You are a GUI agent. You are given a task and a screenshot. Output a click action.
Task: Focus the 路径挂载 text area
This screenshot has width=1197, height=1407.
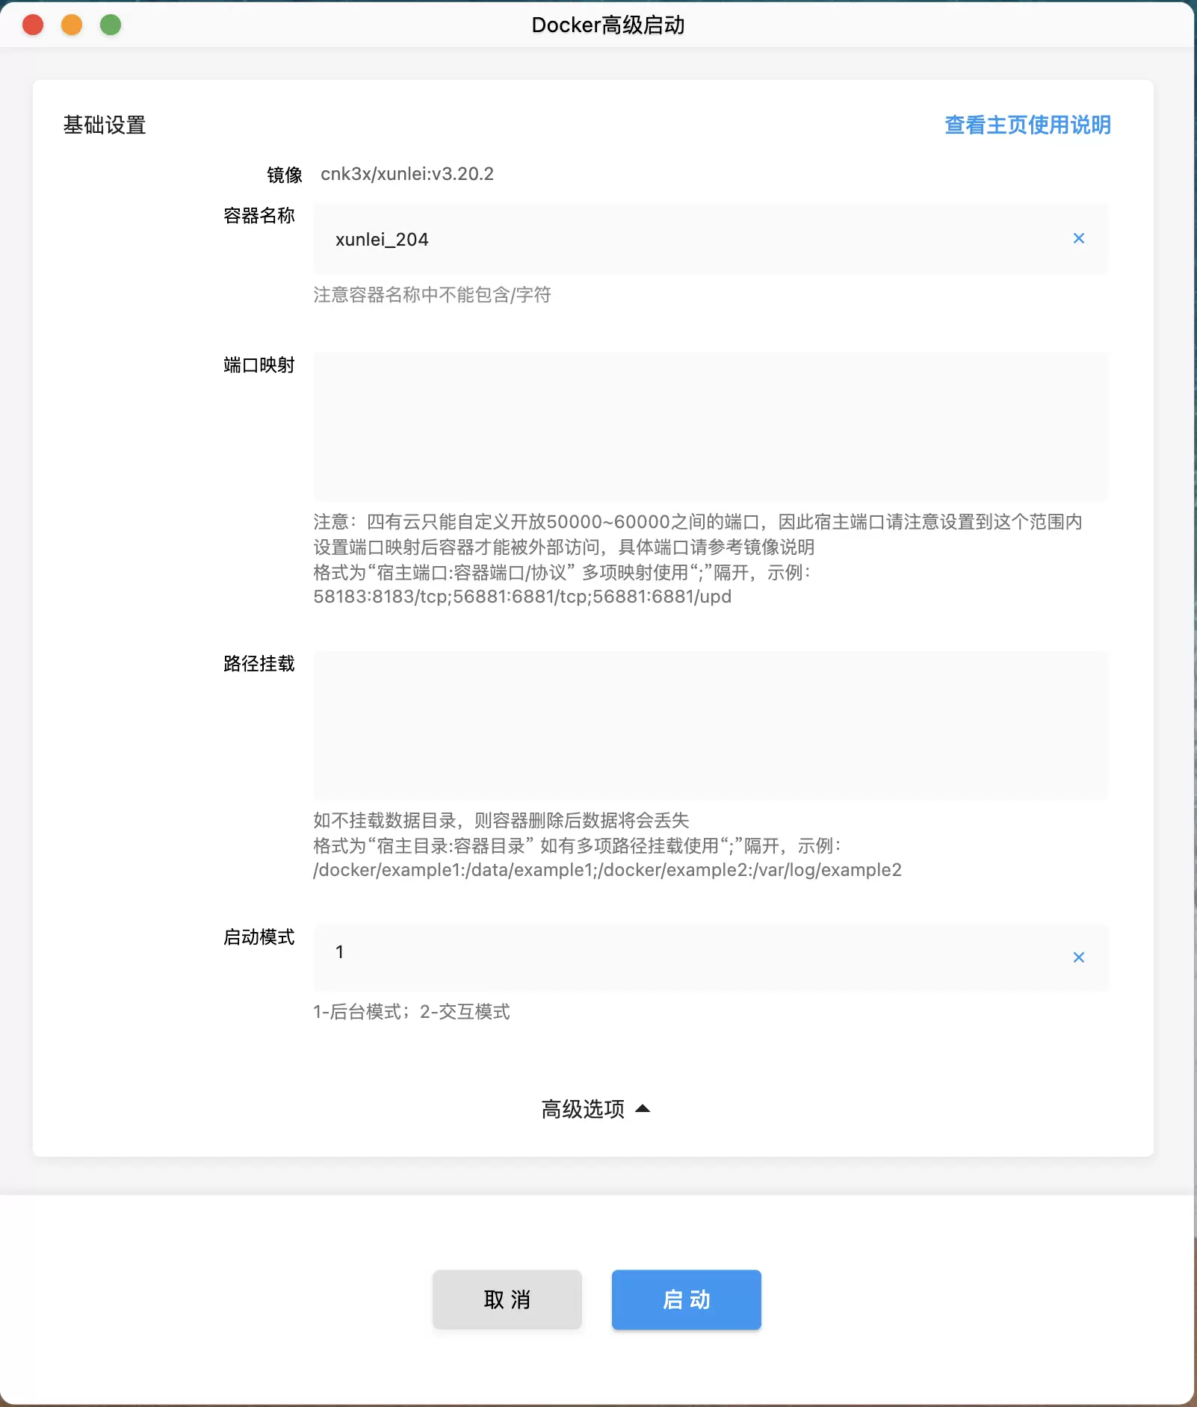click(x=711, y=725)
